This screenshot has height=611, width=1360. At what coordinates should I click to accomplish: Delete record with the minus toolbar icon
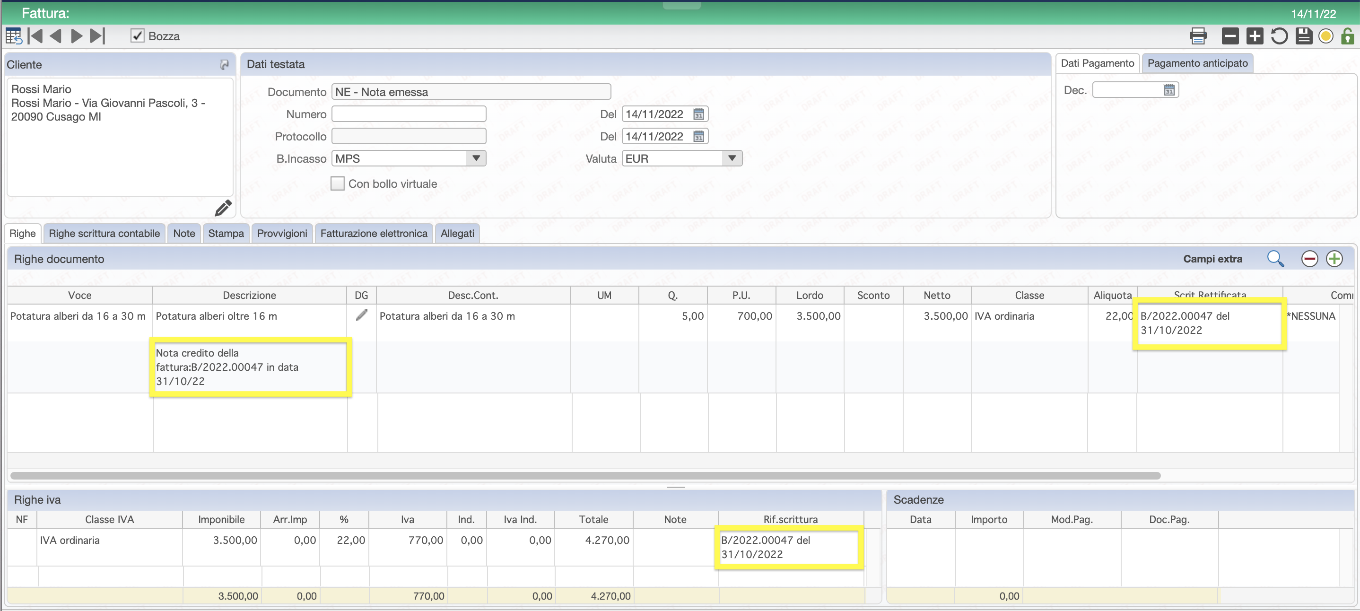tap(1230, 36)
